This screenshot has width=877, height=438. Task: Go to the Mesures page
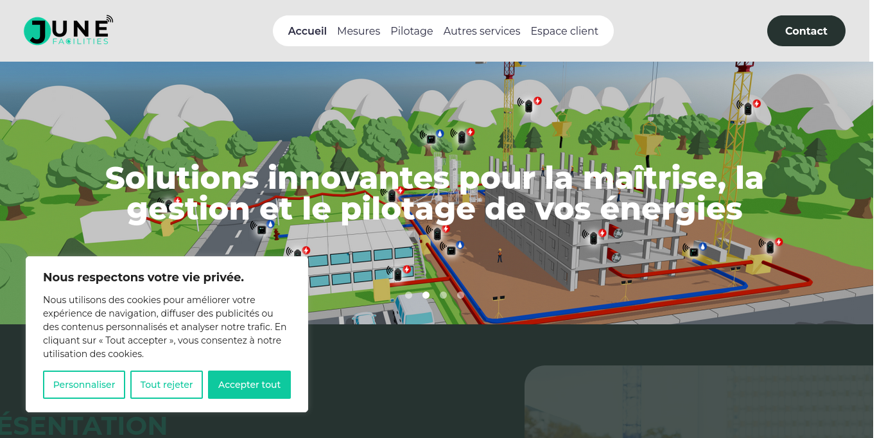tap(358, 31)
